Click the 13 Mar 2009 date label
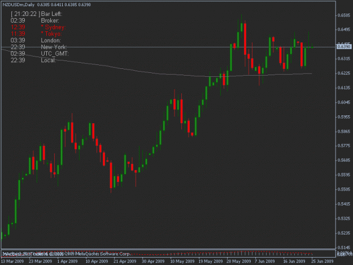Screen dimensions: 353x265 tap(12, 261)
